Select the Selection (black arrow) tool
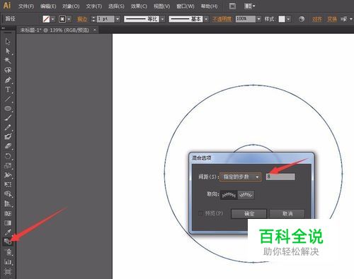This screenshot has height=279, width=354. pyautogui.click(x=8, y=42)
